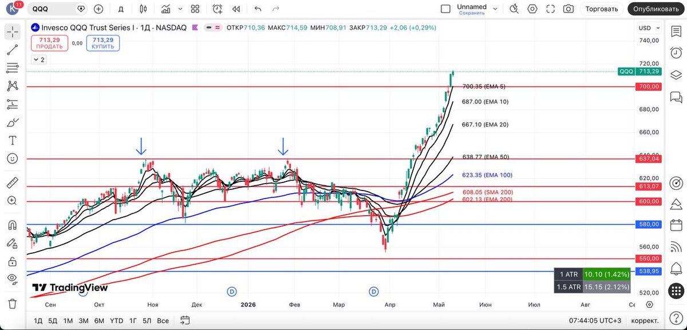The image size is (687, 330).
Task: Open the Д interval selector
Action: pyautogui.click(x=120, y=9)
